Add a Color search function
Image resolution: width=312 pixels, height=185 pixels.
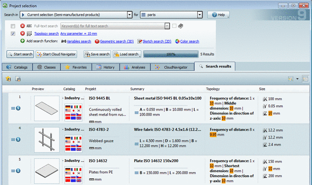tap(189, 41)
